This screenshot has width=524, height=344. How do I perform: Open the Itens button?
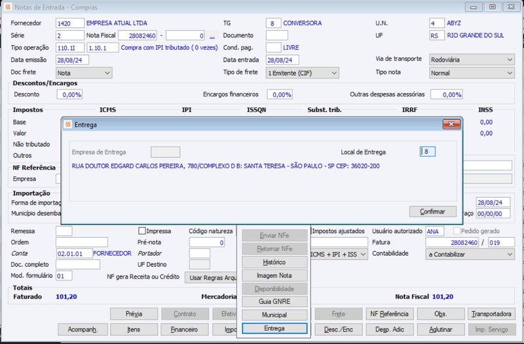pos(134,330)
